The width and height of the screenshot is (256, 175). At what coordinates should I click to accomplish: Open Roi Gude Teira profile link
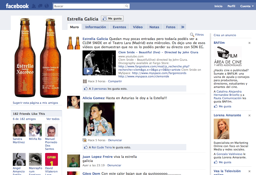click(x=102, y=147)
